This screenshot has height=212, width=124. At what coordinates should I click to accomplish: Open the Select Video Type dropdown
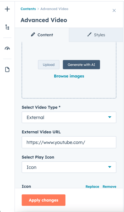click(x=69, y=117)
